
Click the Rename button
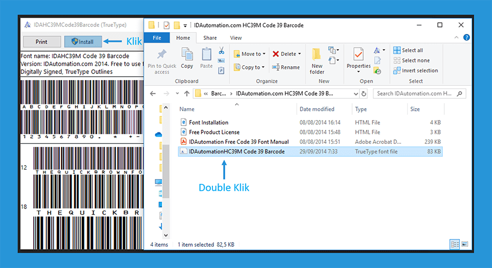[286, 67]
